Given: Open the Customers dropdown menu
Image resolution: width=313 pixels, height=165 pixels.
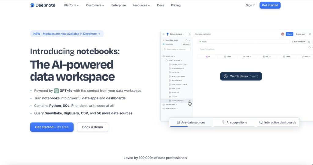Looking at the screenshot, I should (95, 5).
